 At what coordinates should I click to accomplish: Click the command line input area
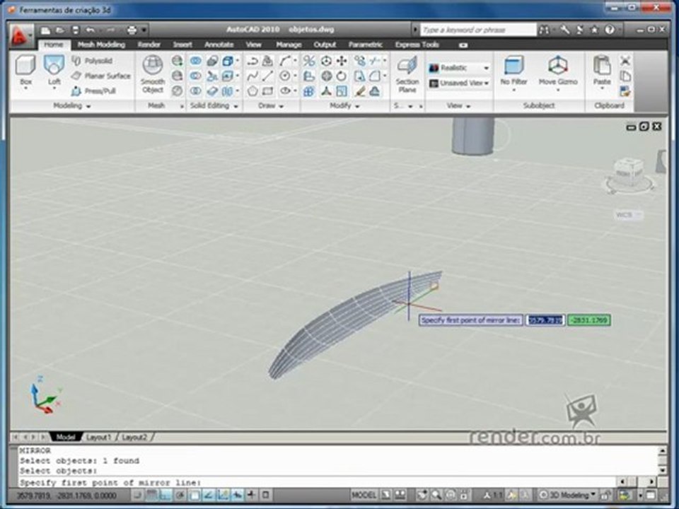[x=318, y=482]
